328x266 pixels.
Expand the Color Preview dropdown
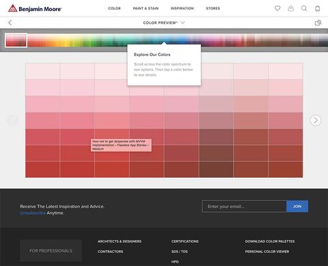[164, 23]
